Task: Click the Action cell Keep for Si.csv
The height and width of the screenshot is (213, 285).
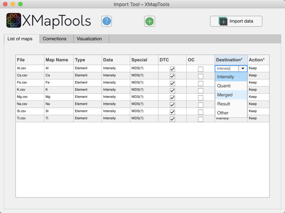Action: pyautogui.click(x=258, y=111)
